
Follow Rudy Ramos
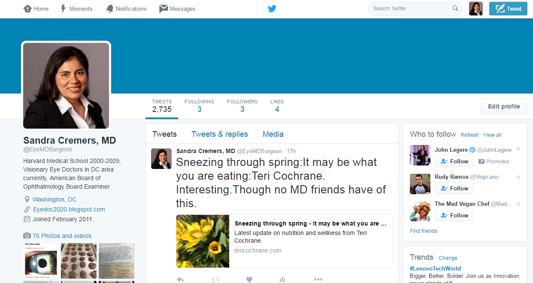tap(454, 188)
